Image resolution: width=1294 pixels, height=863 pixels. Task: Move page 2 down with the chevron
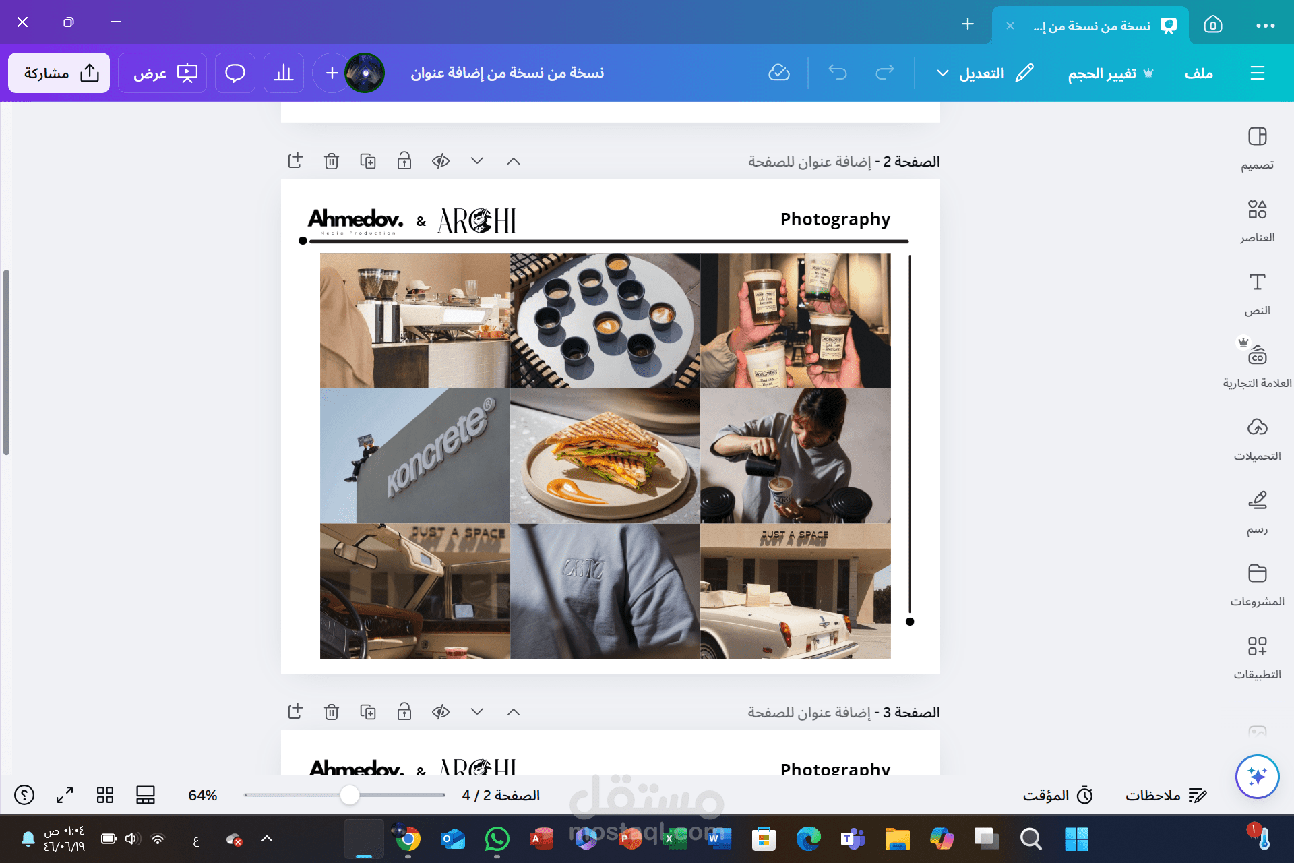477,161
